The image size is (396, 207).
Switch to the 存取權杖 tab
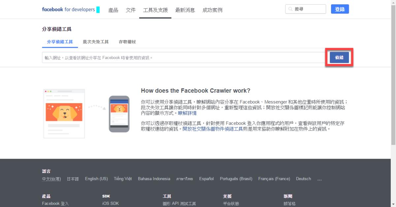coord(127,42)
